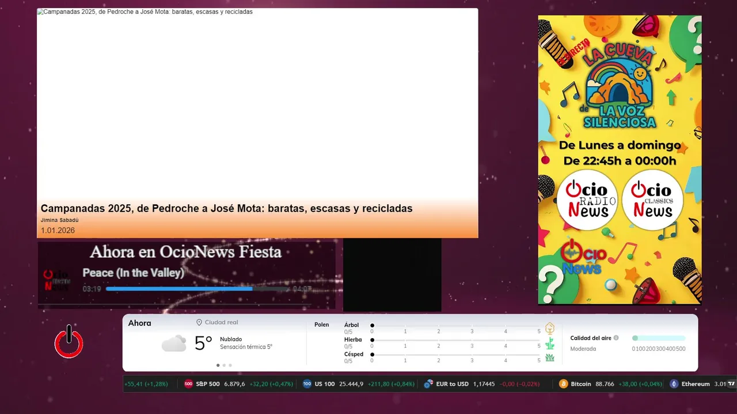This screenshot has width=737, height=414.
Task: Click the Ciudad real location pin icon
Action: [199, 323]
